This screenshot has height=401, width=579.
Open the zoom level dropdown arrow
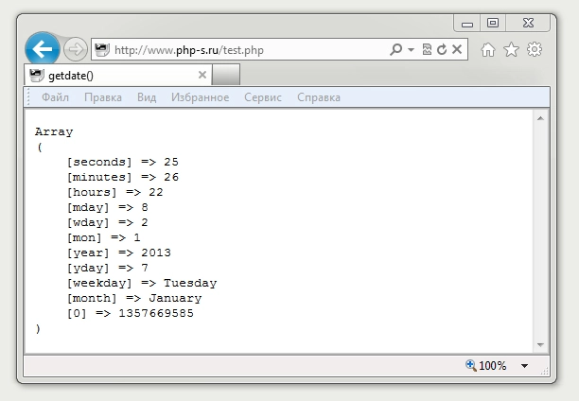(524, 366)
